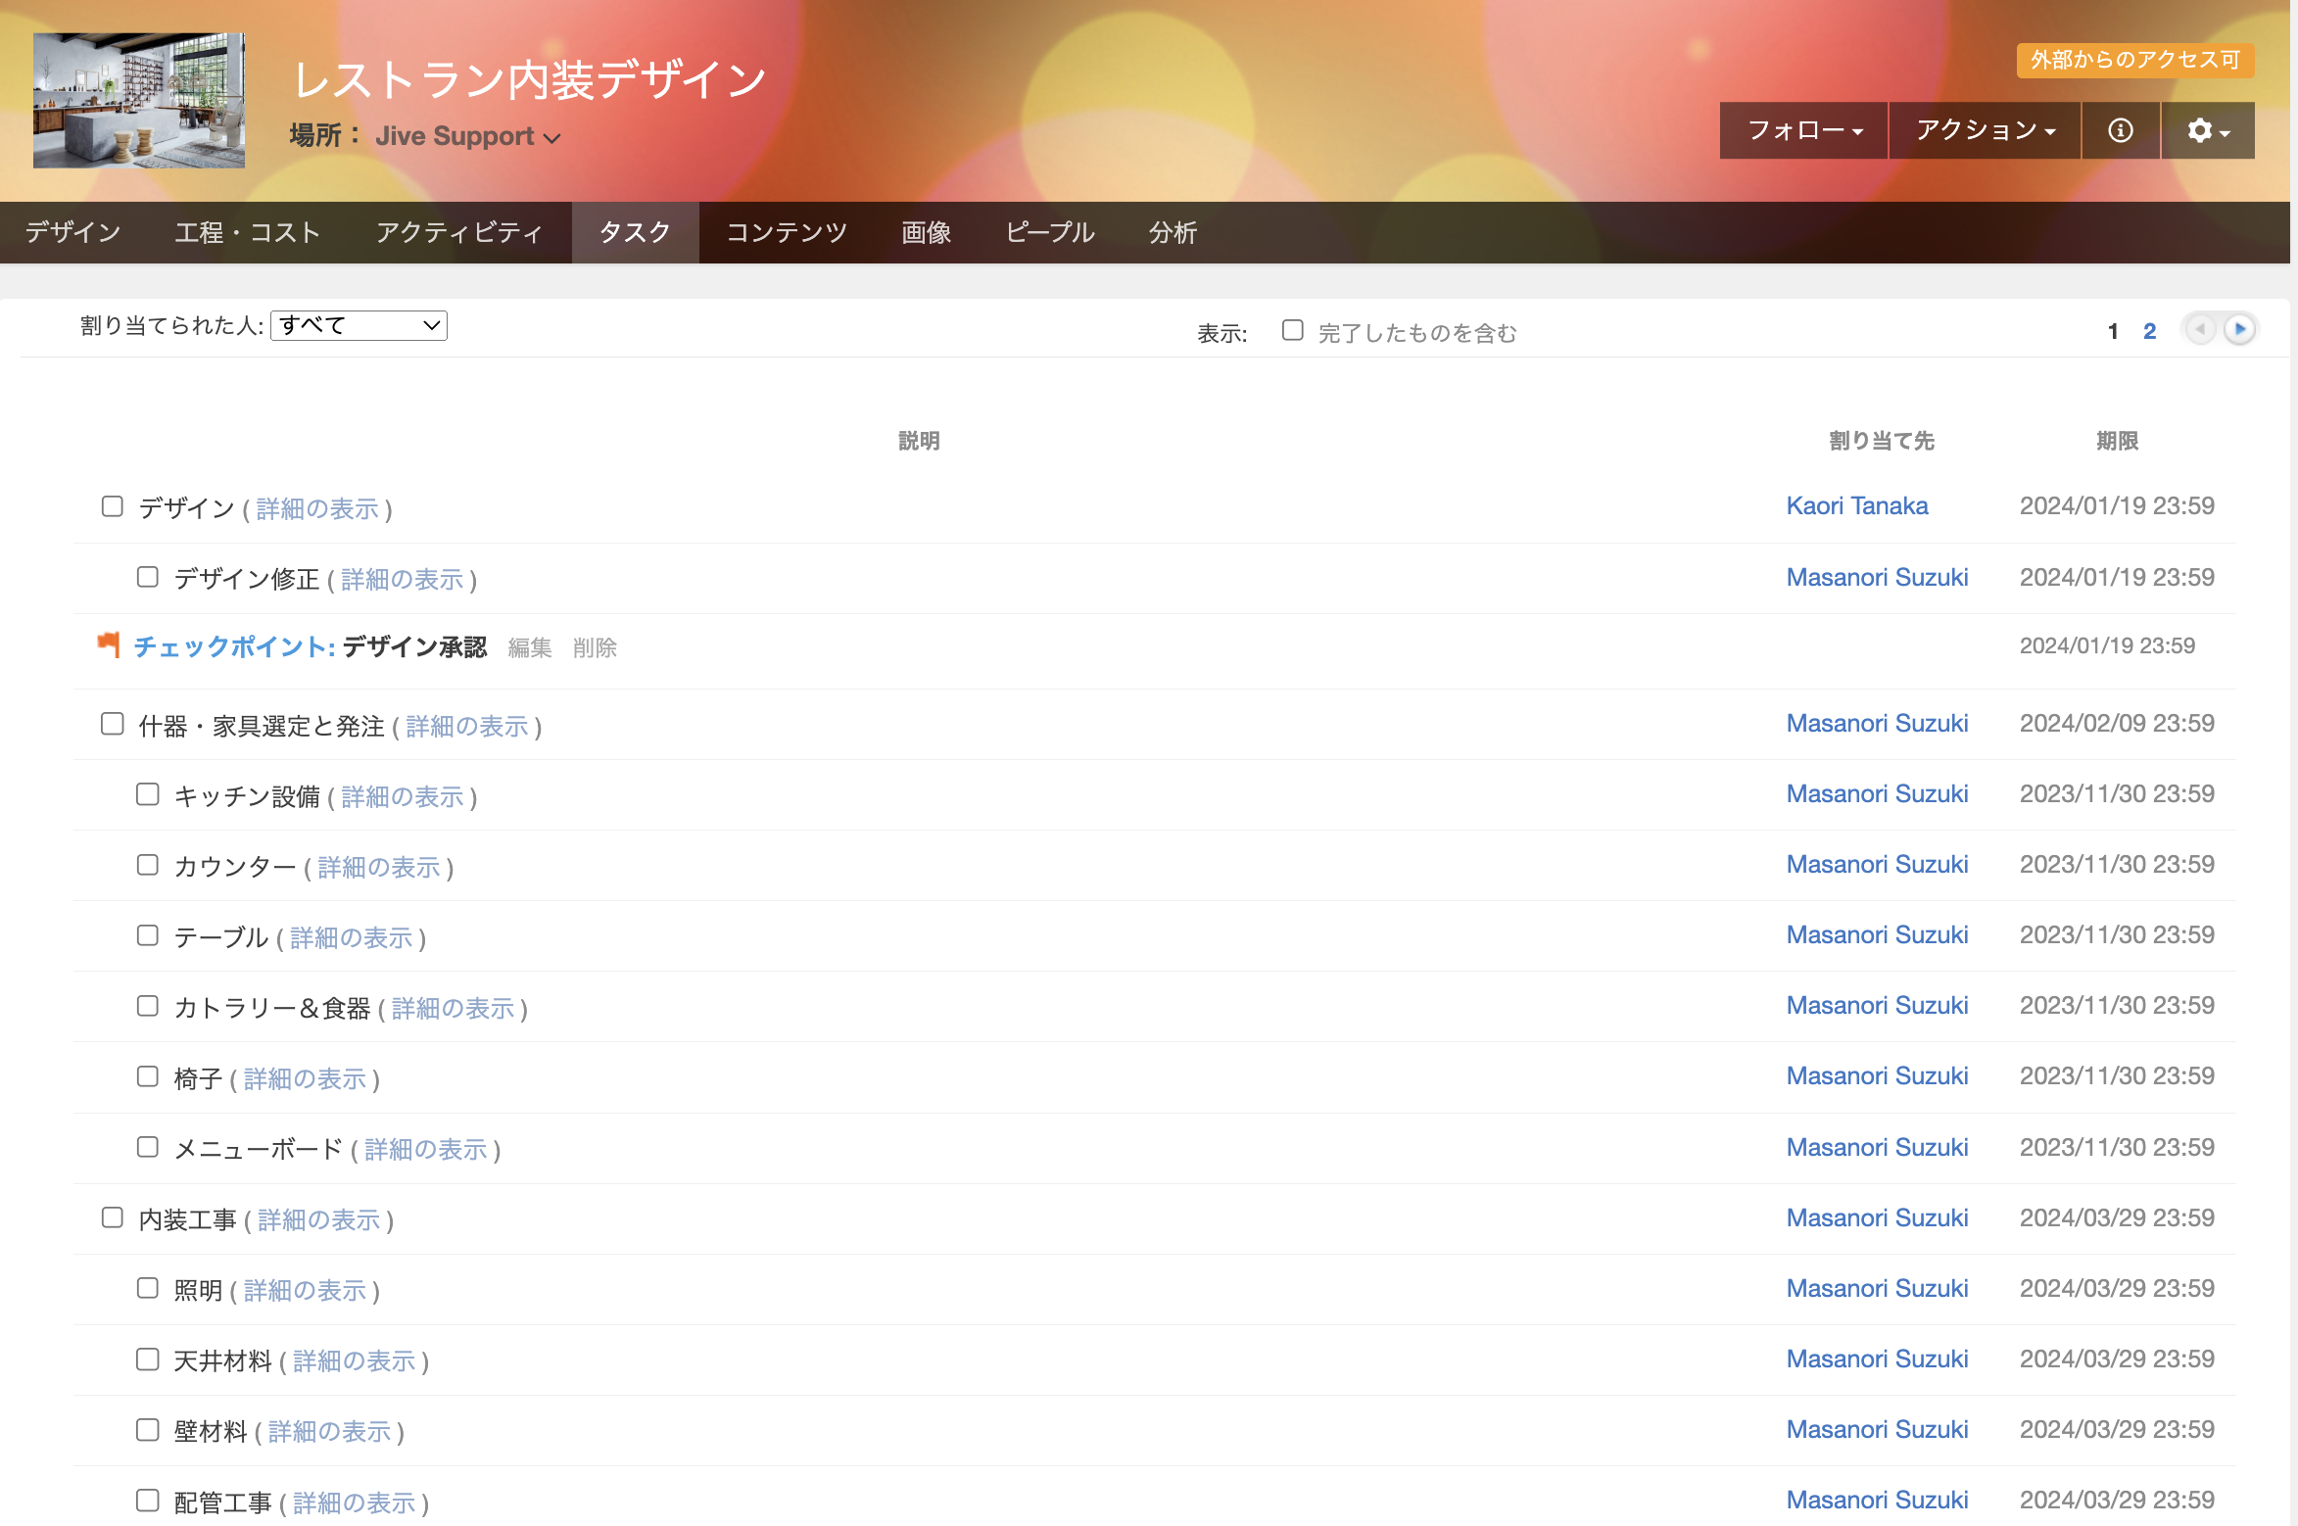Viewport: 2298px width, 1526px height.
Task: Open the アクション dropdown menu
Action: (1984, 130)
